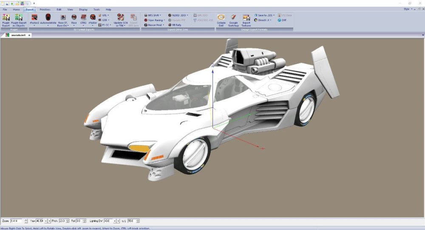Open the Style dropdown menu
Screen dimensions: 425x230
click(407, 9)
